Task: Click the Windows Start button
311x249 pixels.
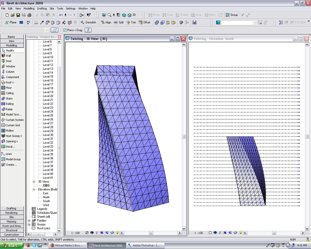Action: pos(10,245)
